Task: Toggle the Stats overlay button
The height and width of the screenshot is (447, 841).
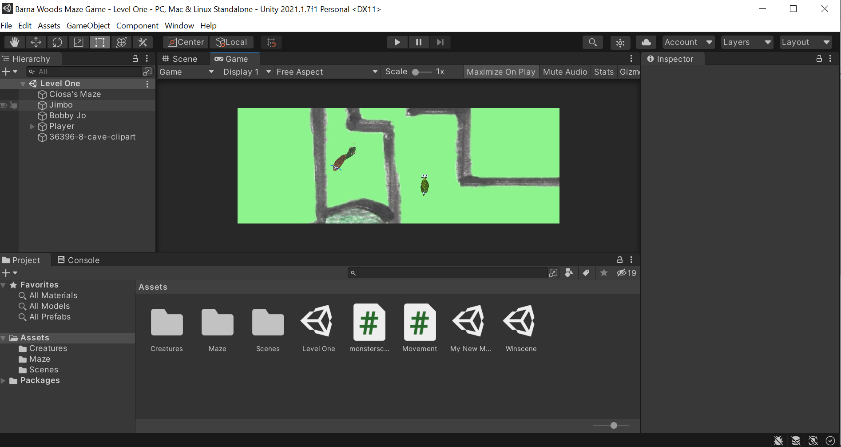Action: [x=603, y=72]
